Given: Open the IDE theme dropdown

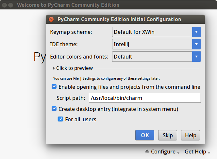Looking at the screenshot, I should (157, 44).
